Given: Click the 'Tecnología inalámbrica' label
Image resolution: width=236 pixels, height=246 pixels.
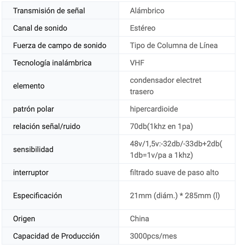Looking at the screenshot, I should pyautogui.click(x=52, y=63).
